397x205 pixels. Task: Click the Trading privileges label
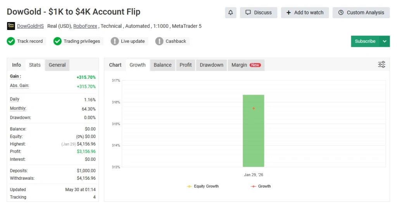coord(82,41)
